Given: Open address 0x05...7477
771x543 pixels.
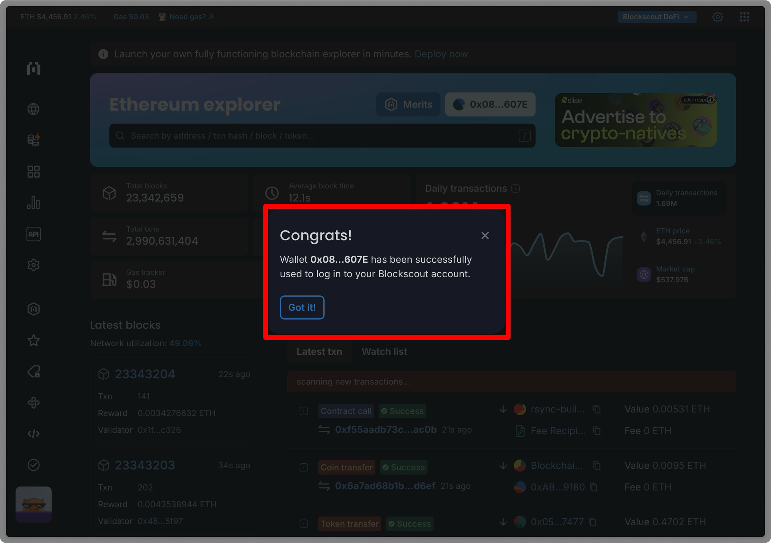Looking at the screenshot, I should point(557,522).
